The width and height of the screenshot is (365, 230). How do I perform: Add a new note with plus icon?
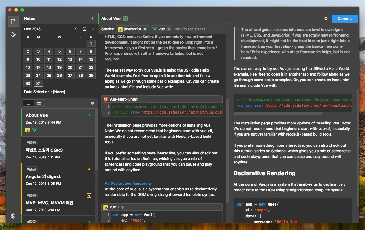[92, 19]
